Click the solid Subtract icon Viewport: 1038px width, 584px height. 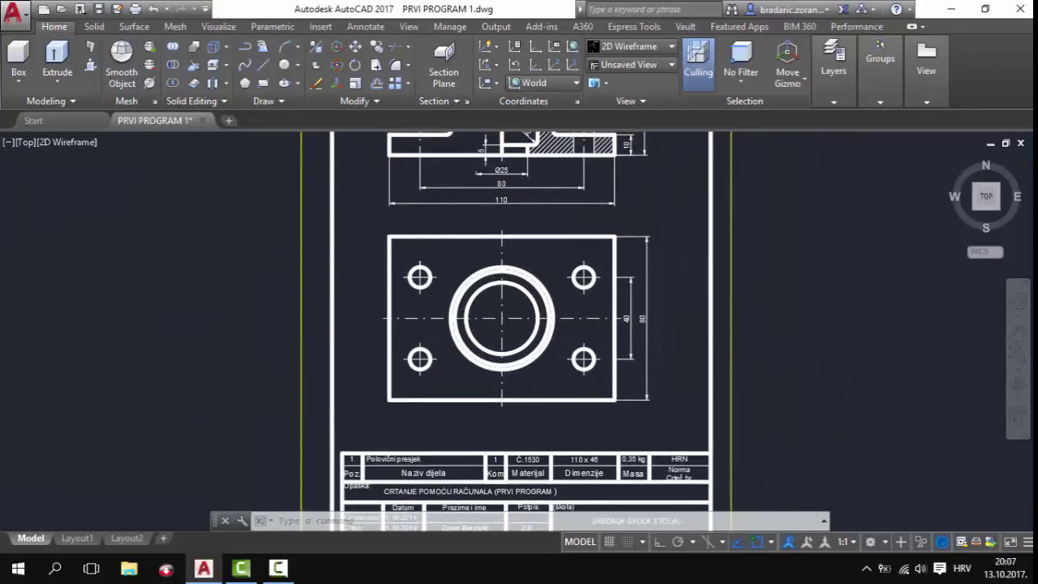click(x=173, y=65)
